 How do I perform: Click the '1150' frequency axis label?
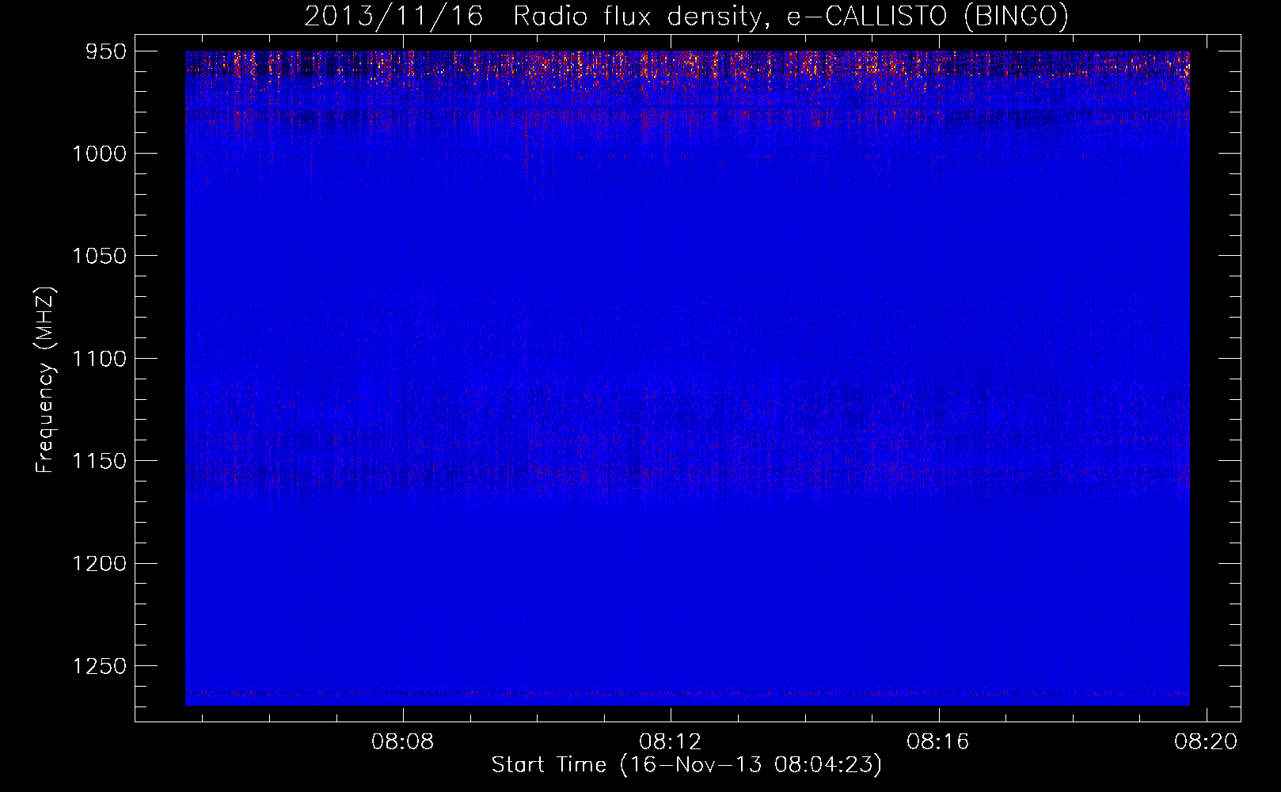(x=99, y=461)
